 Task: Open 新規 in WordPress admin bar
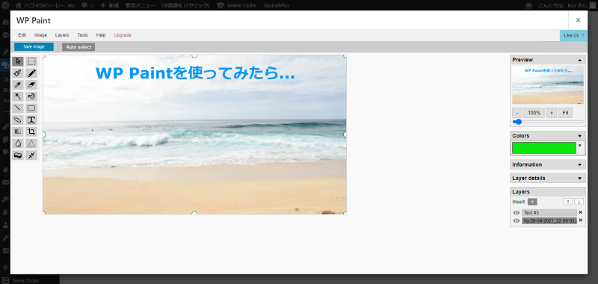click(110, 5)
